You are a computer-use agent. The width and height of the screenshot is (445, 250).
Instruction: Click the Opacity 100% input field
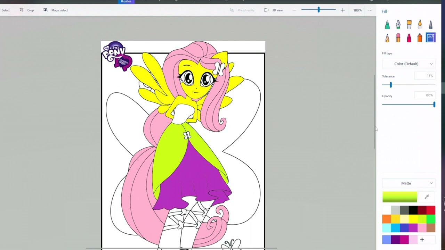(424, 95)
